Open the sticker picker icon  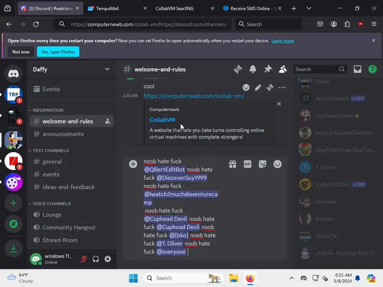263,164
